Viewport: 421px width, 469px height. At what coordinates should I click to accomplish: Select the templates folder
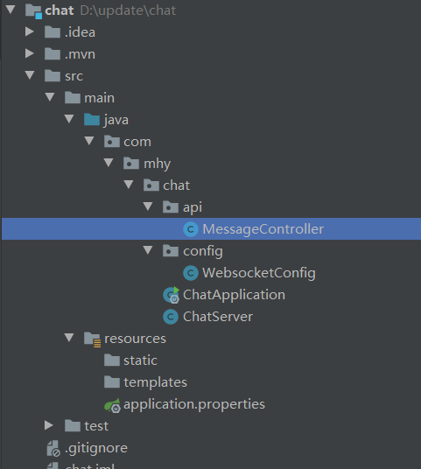155,382
